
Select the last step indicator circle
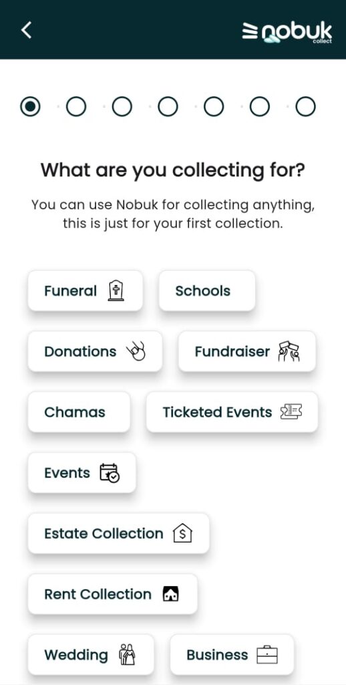coord(305,106)
